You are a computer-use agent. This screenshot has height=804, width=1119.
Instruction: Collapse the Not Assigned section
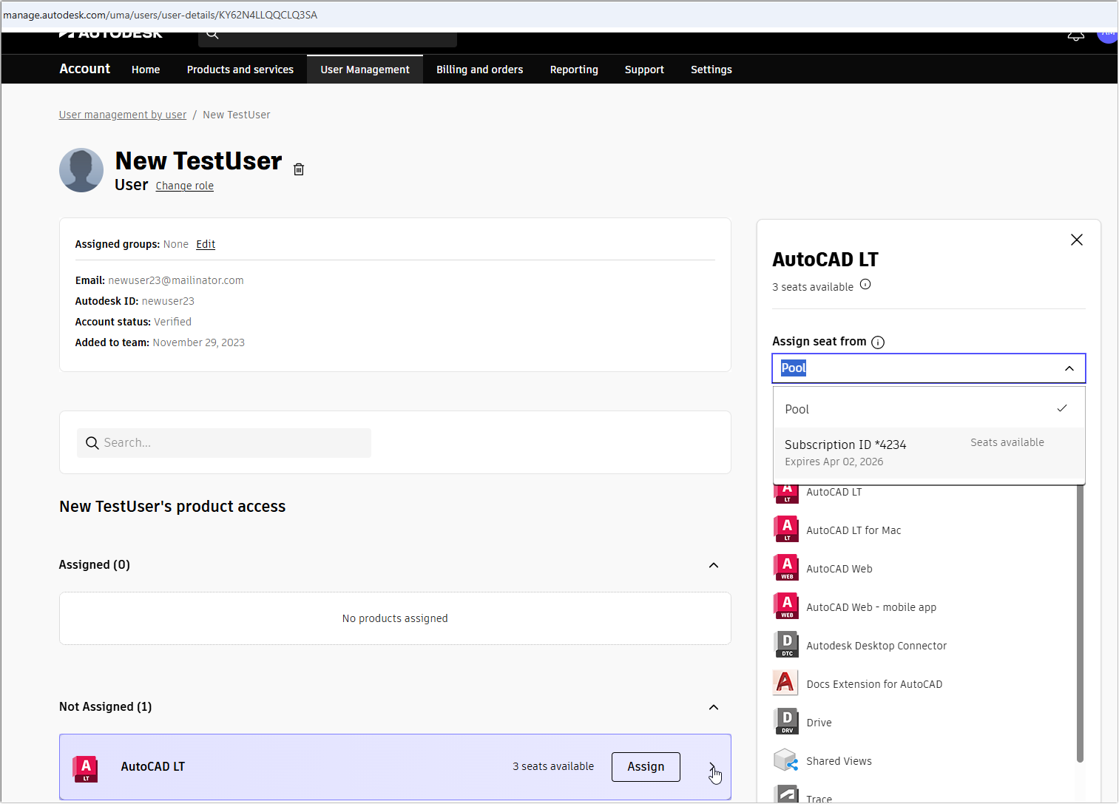(x=713, y=706)
